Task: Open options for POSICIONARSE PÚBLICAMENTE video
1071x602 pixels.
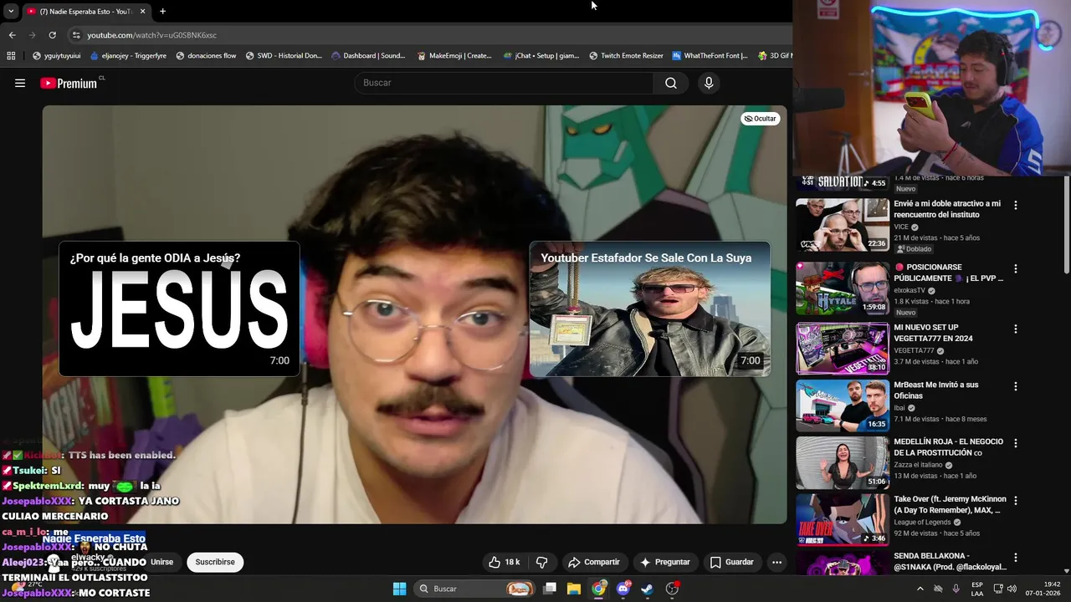Action: tap(1016, 269)
